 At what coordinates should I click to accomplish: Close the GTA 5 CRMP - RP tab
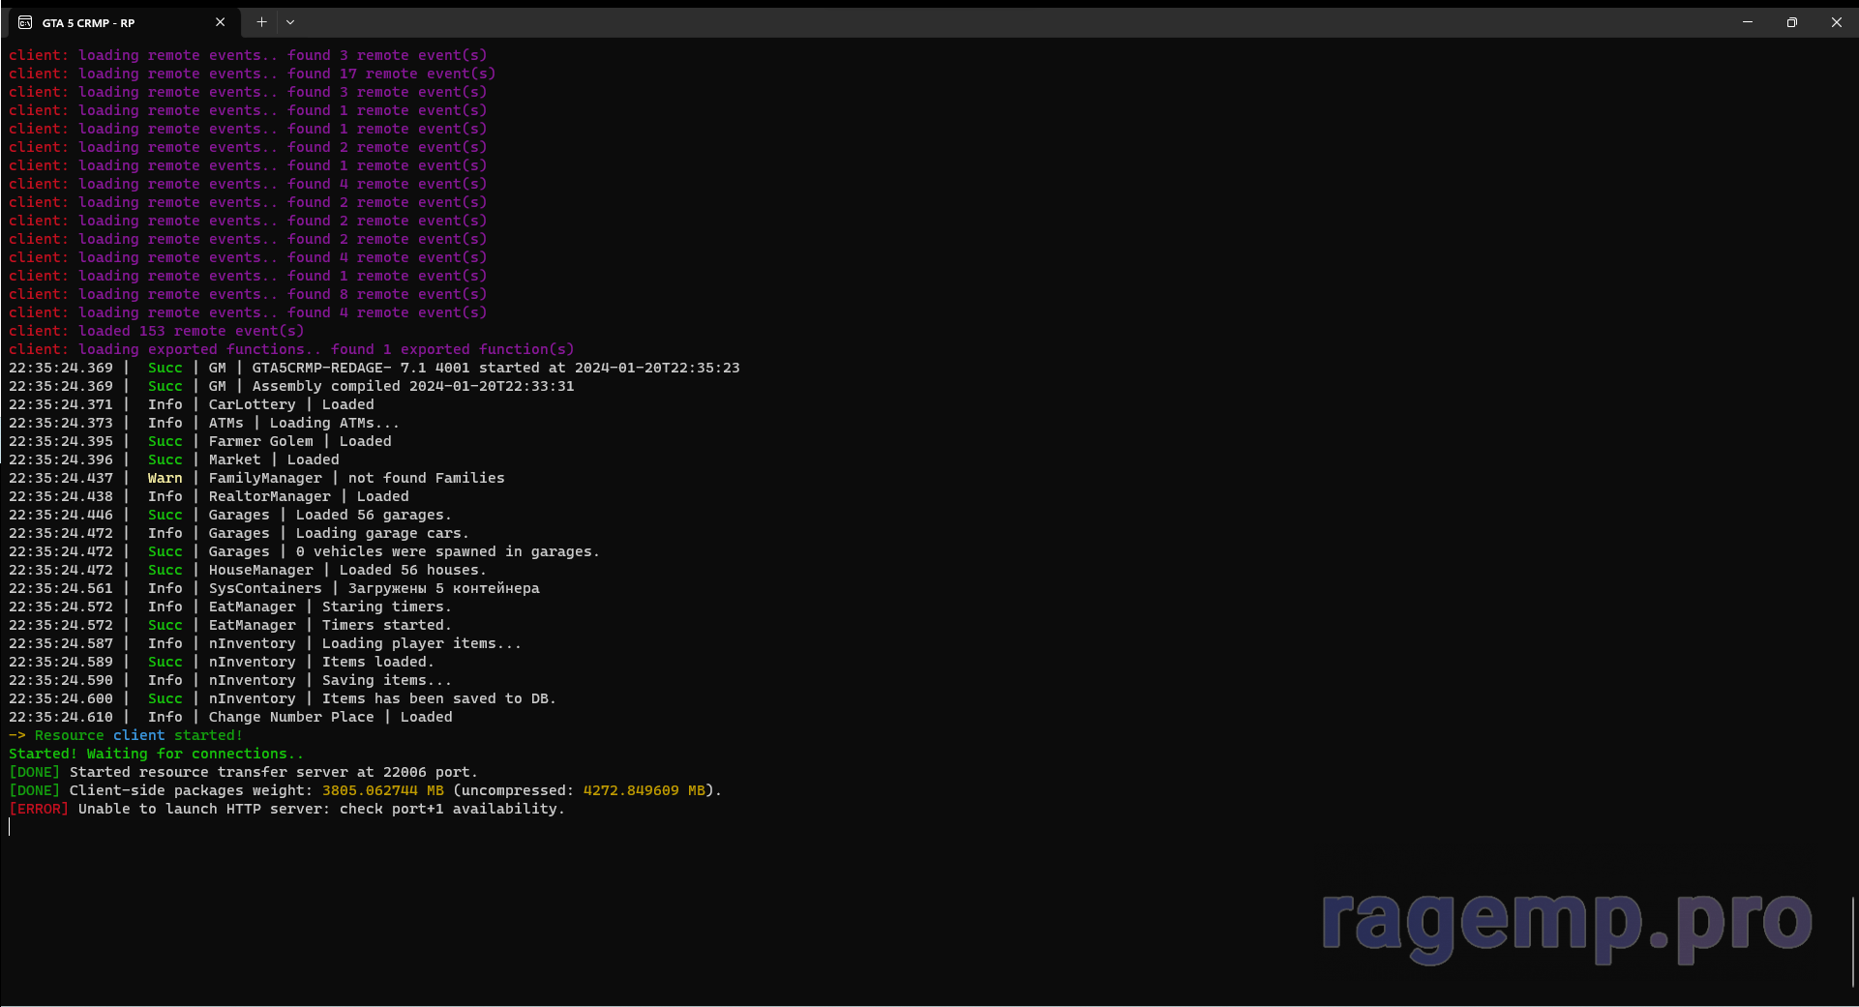220,22
